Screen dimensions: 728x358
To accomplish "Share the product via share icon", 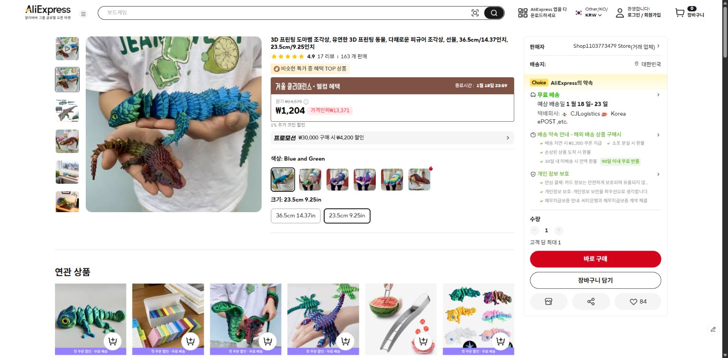I will [x=591, y=301].
